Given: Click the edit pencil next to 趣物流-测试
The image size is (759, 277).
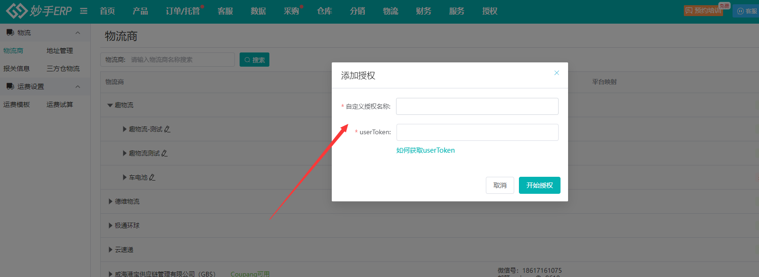Looking at the screenshot, I should pyautogui.click(x=167, y=129).
